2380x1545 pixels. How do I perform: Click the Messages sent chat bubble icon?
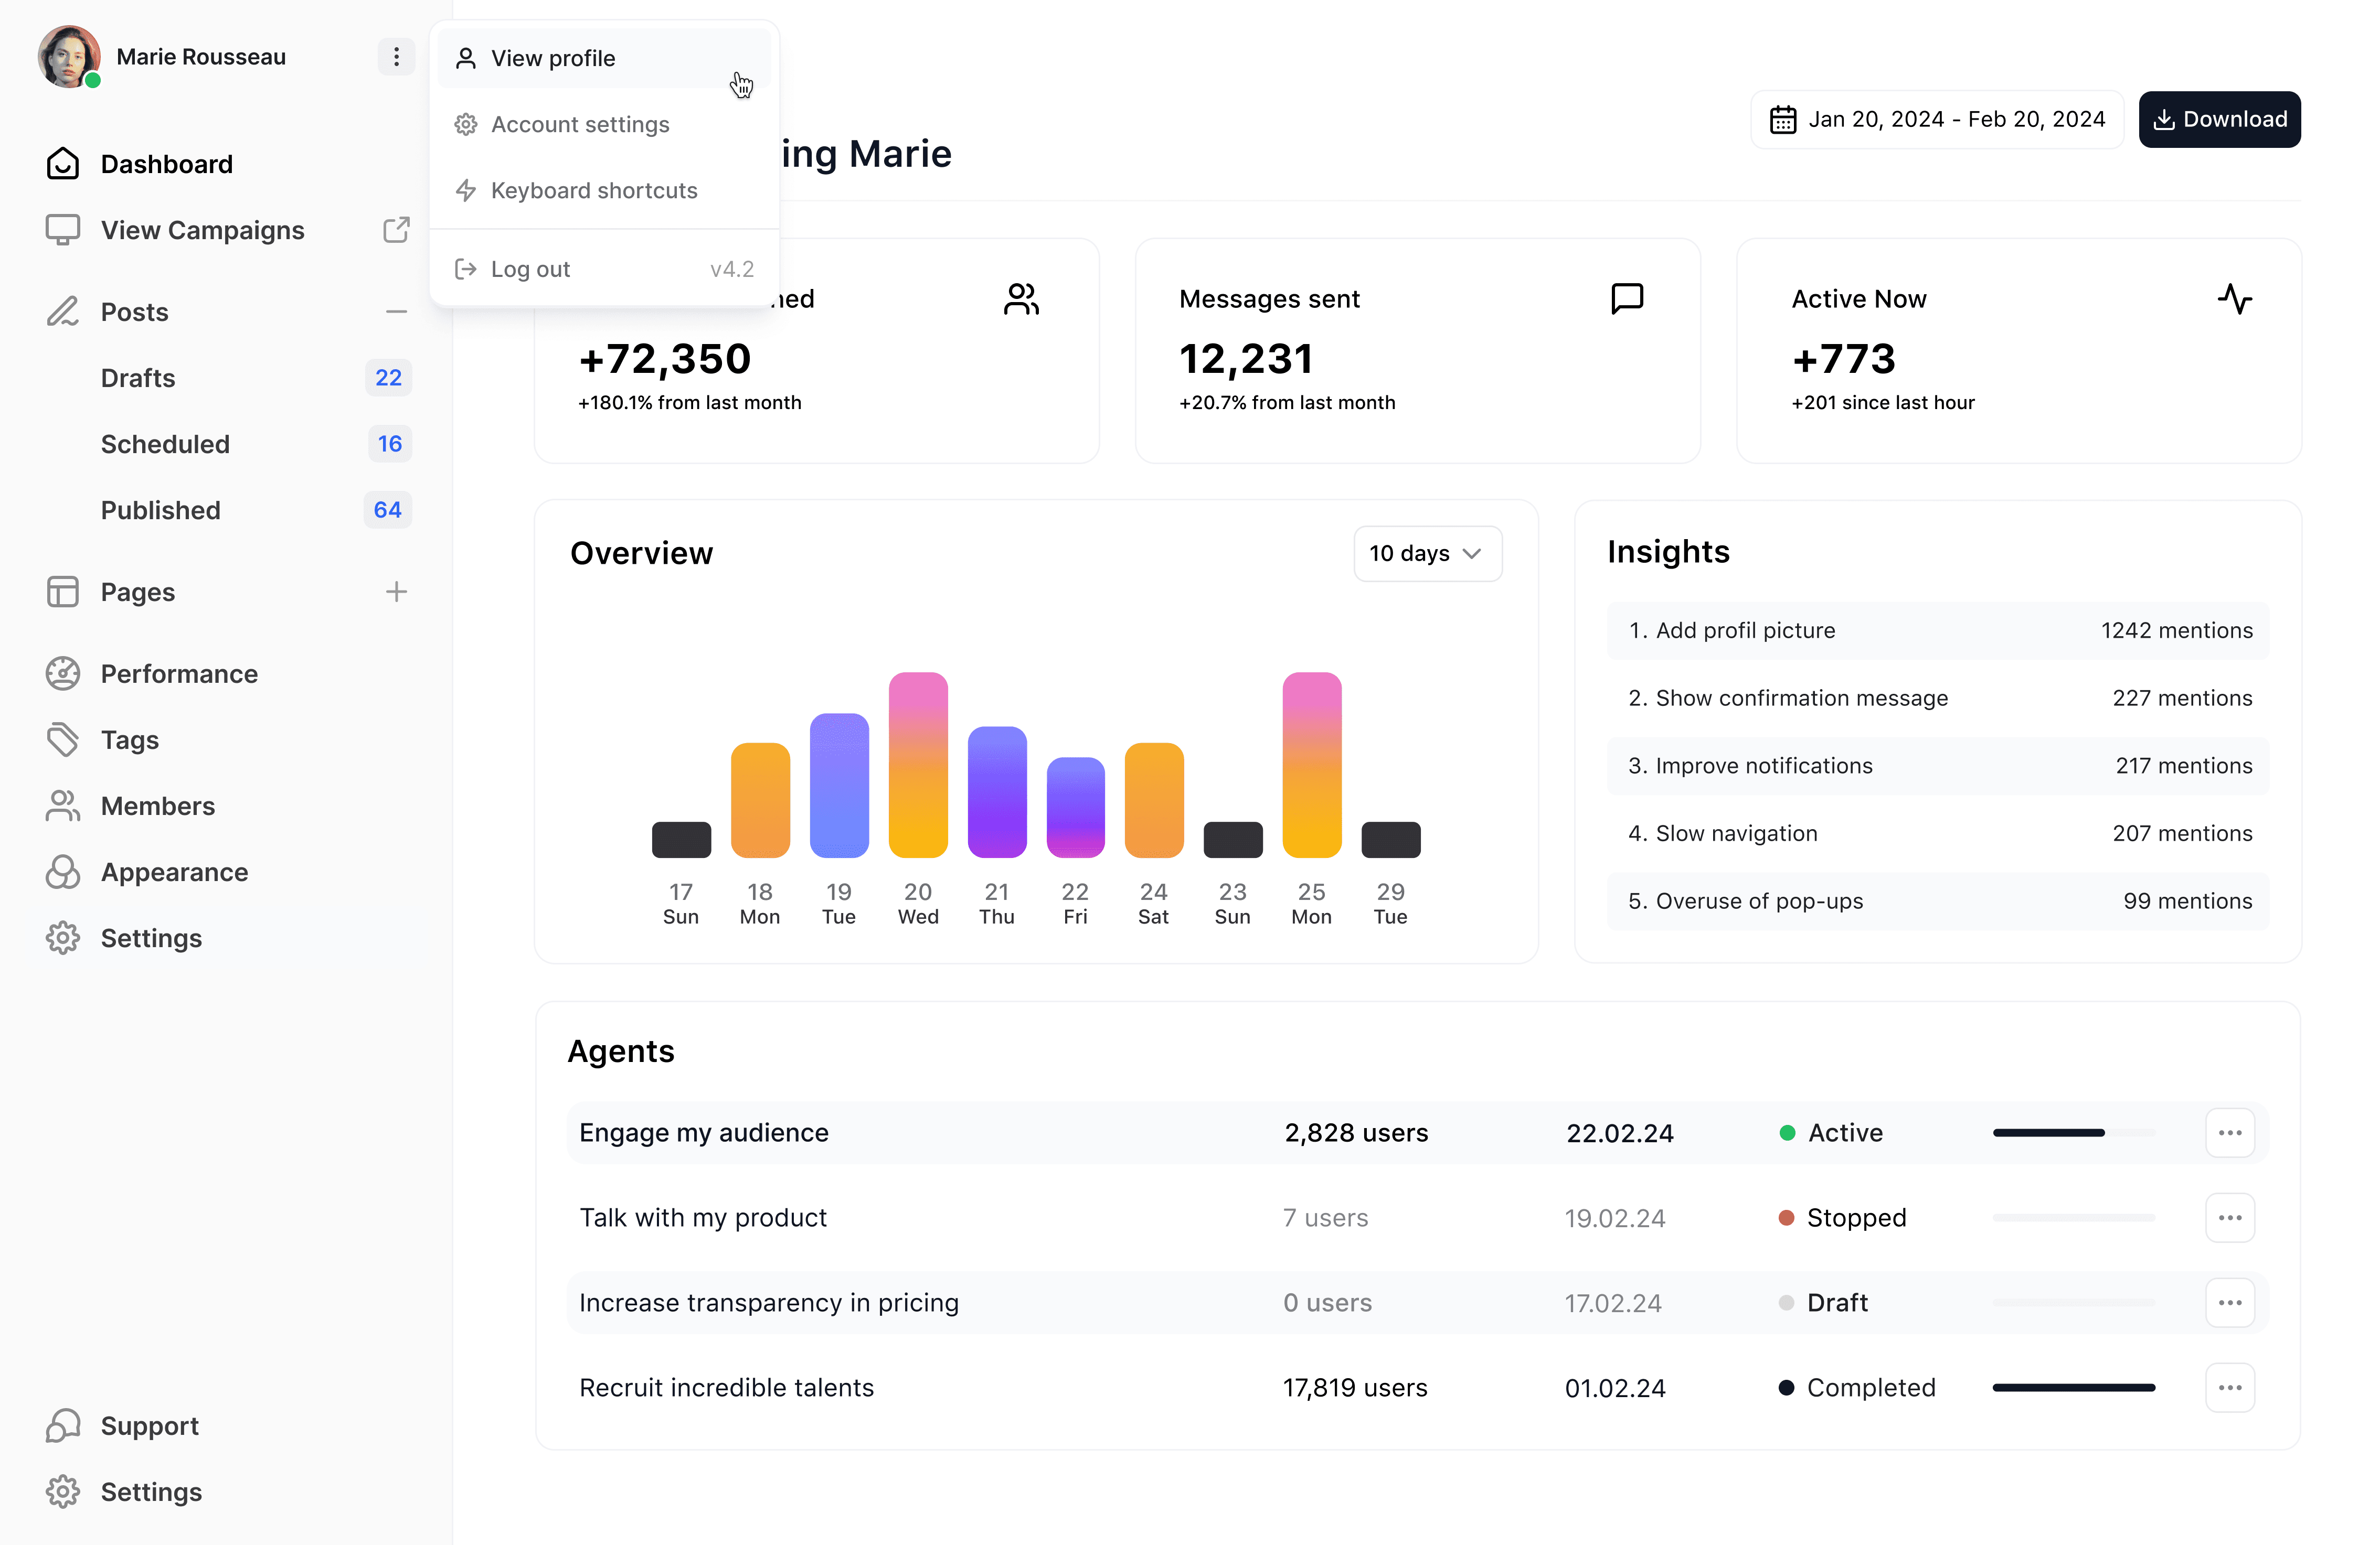coord(1627,298)
